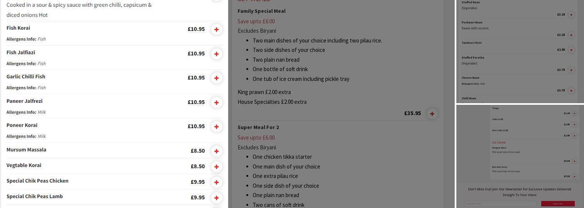
Task: Add Haagen-dazs ice cream tub
Action: [574, 161]
